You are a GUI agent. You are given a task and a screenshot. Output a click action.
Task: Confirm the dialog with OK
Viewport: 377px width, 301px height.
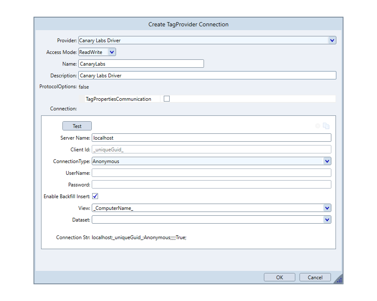(x=279, y=277)
